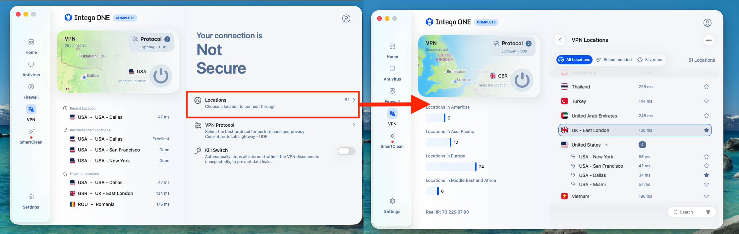This screenshot has height=234, width=739.
Task: Open Antivirus in left window sidebar
Action: 31,69
